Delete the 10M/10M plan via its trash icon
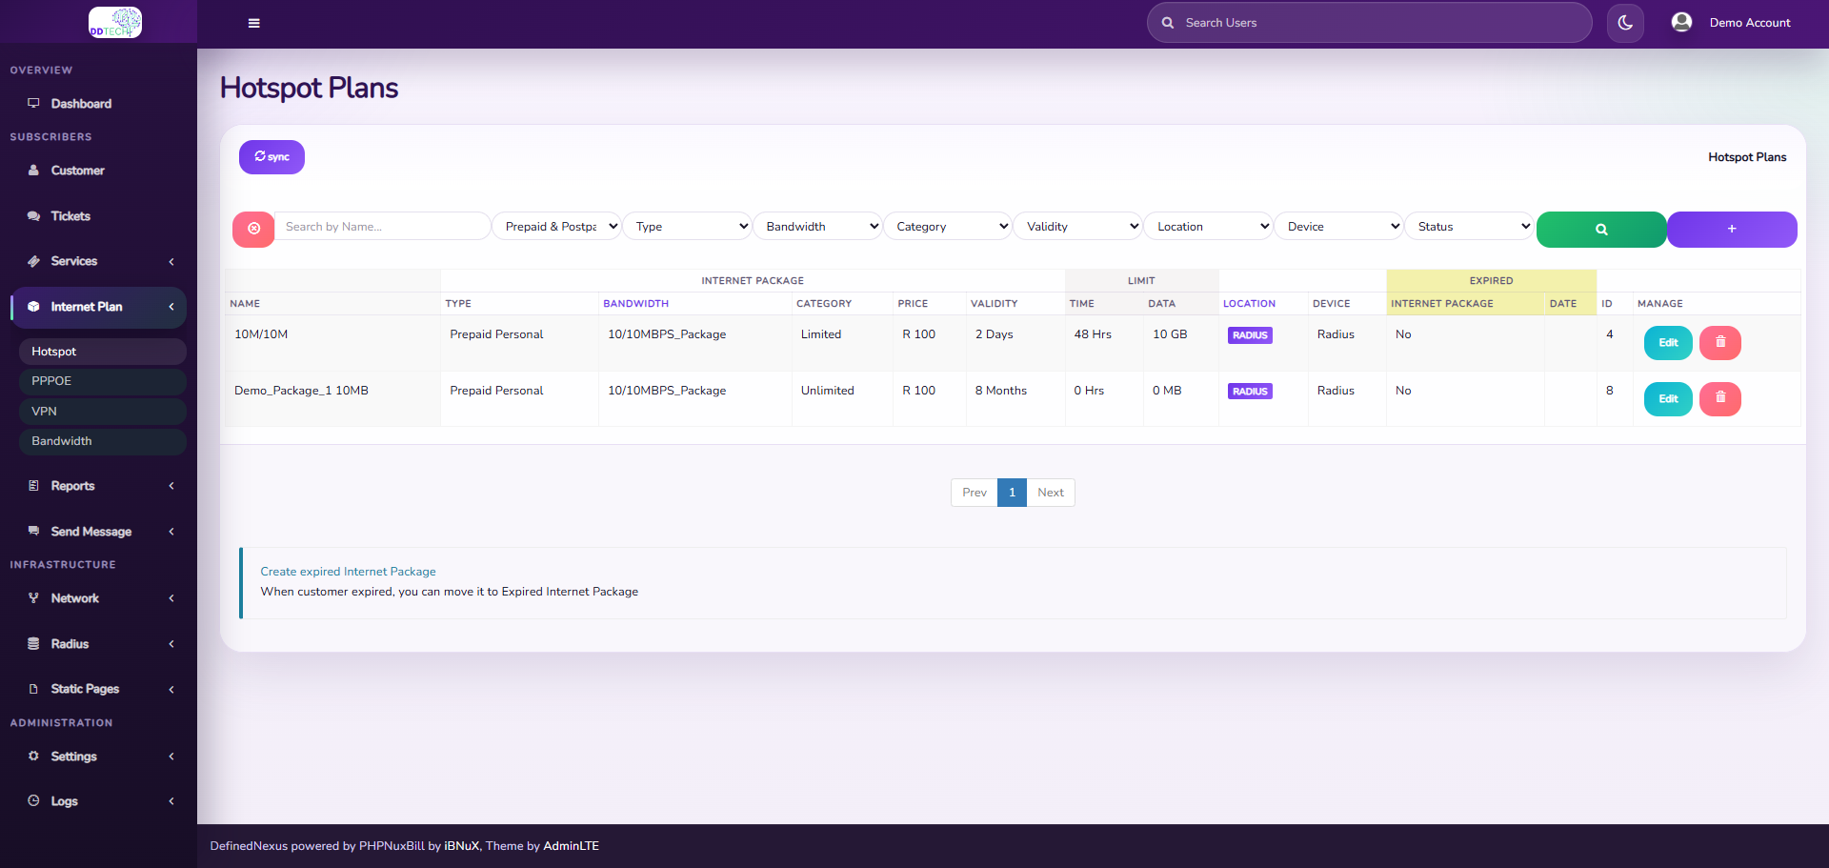This screenshot has width=1829, height=868. (1719, 342)
